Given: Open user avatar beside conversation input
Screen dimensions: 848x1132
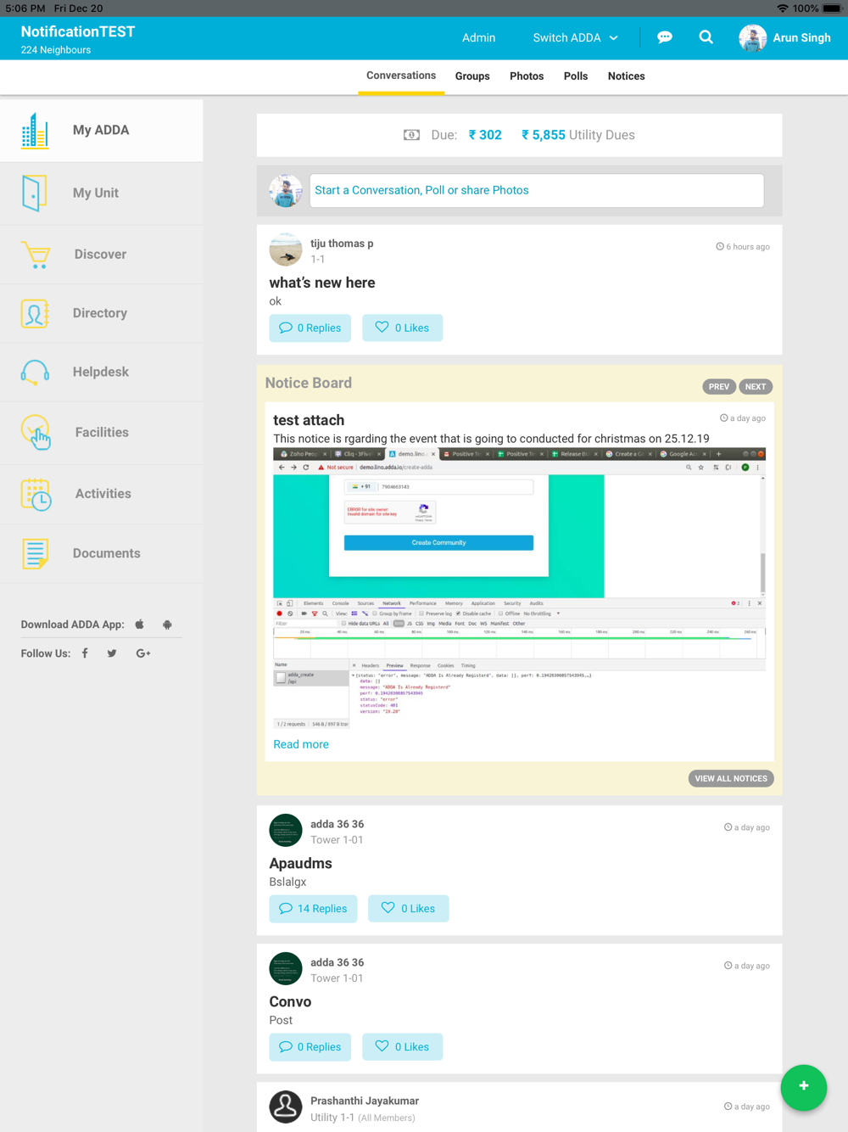Looking at the screenshot, I should 286,191.
